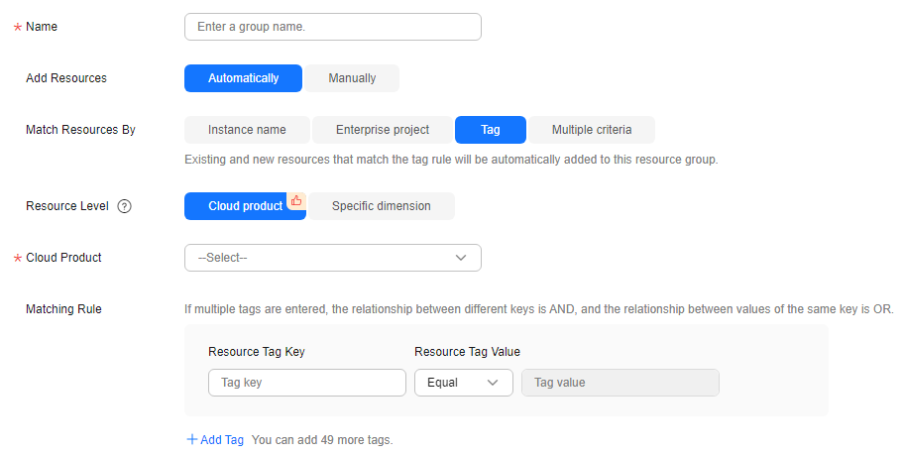Focus the Enter a group name field
This screenshot has height=455, width=903.
pyautogui.click(x=333, y=27)
